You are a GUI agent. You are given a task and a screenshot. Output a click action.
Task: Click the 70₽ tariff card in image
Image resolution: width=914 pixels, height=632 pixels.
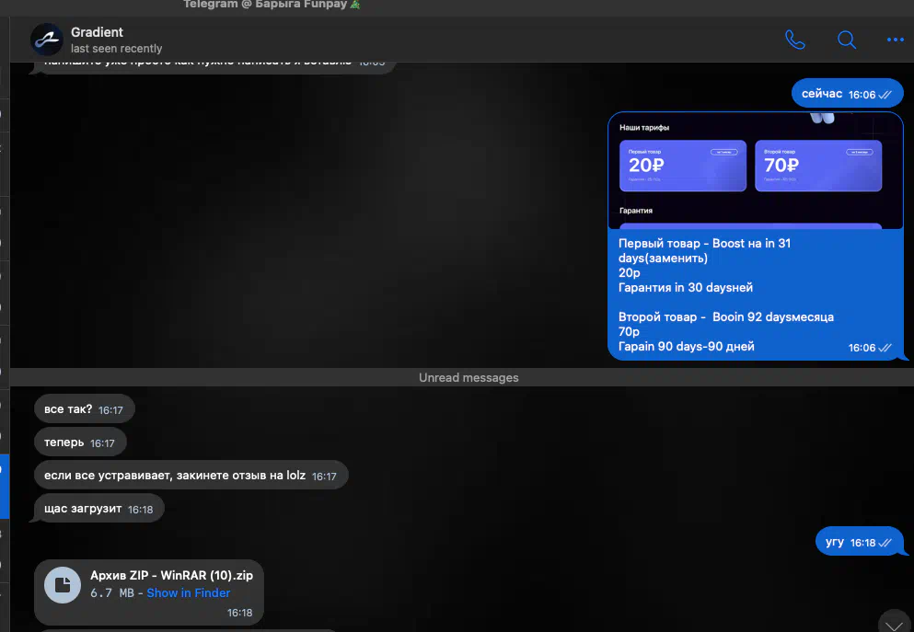[x=817, y=166]
